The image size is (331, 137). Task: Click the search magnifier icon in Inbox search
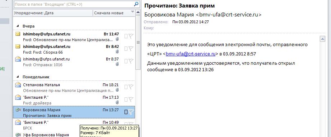[x=136, y=4]
